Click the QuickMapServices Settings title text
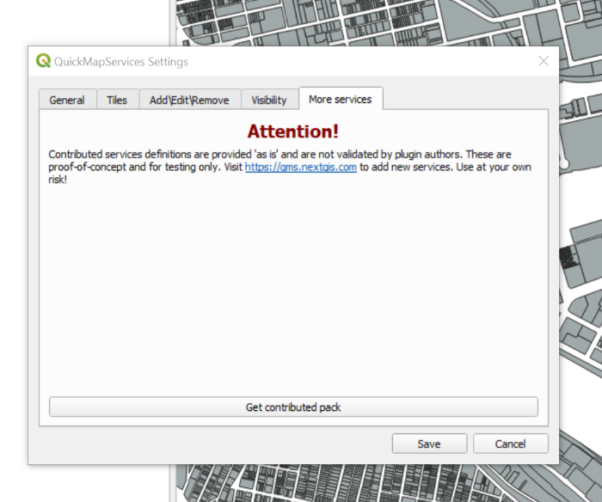The image size is (602, 502). (121, 62)
